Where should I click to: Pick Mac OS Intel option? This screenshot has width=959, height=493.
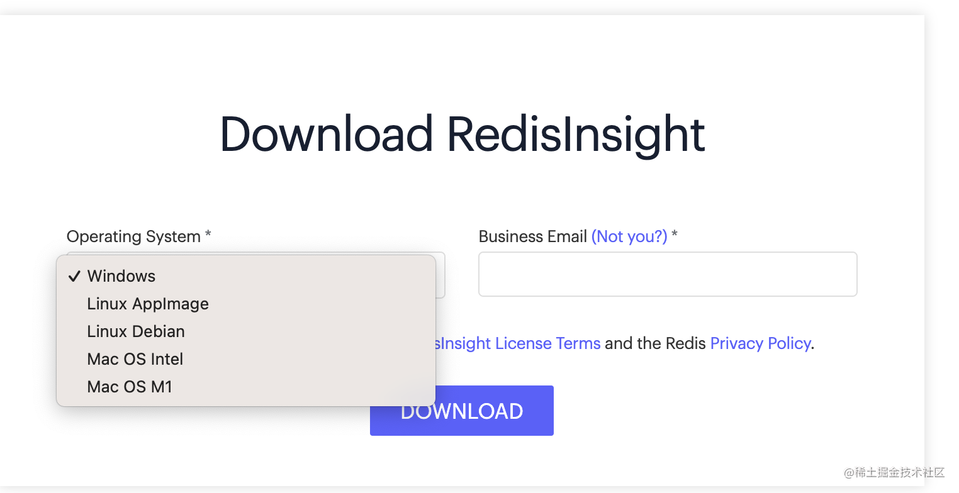click(135, 359)
